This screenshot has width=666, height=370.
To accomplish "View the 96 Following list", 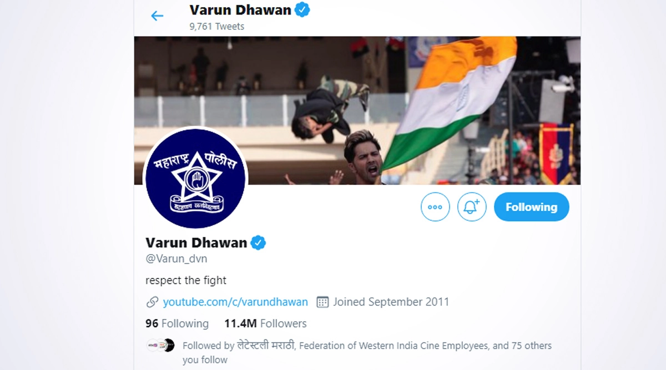I will [177, 323].
